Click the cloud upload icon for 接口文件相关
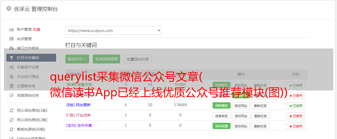The height and width of the screenshot is (139, 337). [x=11, y=48]
